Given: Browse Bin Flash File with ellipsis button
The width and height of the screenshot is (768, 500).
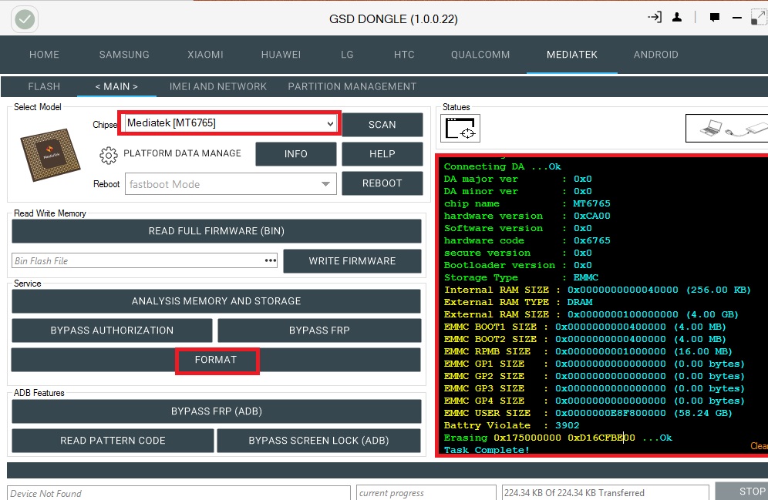Looking at the screenshot, I should coord(271,260).
